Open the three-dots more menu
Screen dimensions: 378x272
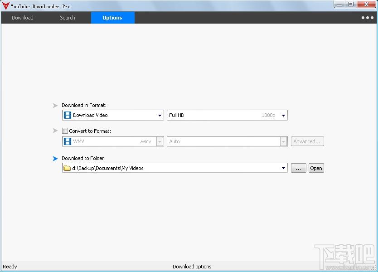point(368,18)
